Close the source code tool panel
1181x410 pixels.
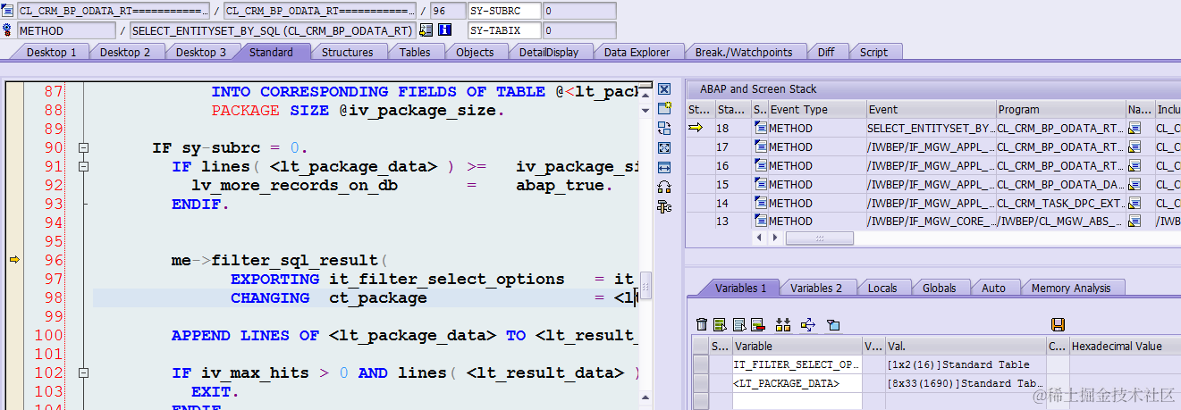coord(663,89)
